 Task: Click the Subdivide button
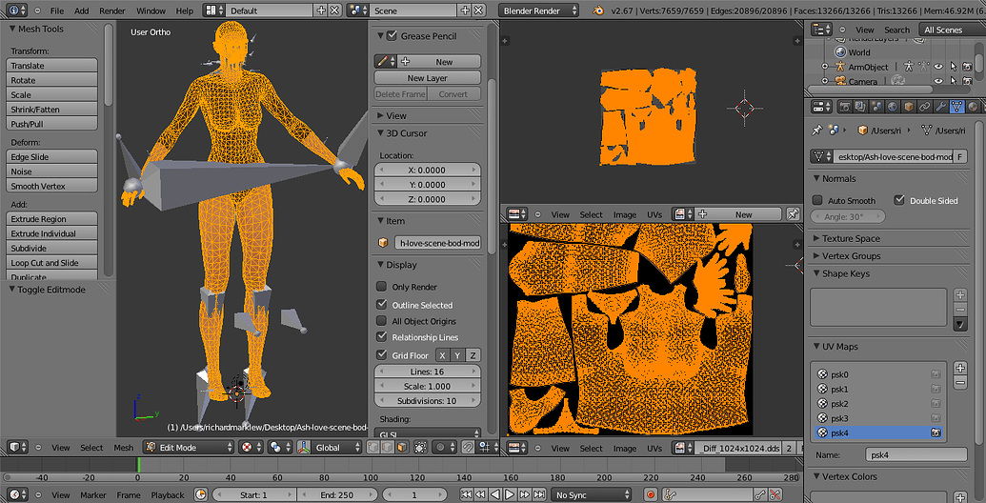[52, 248]
